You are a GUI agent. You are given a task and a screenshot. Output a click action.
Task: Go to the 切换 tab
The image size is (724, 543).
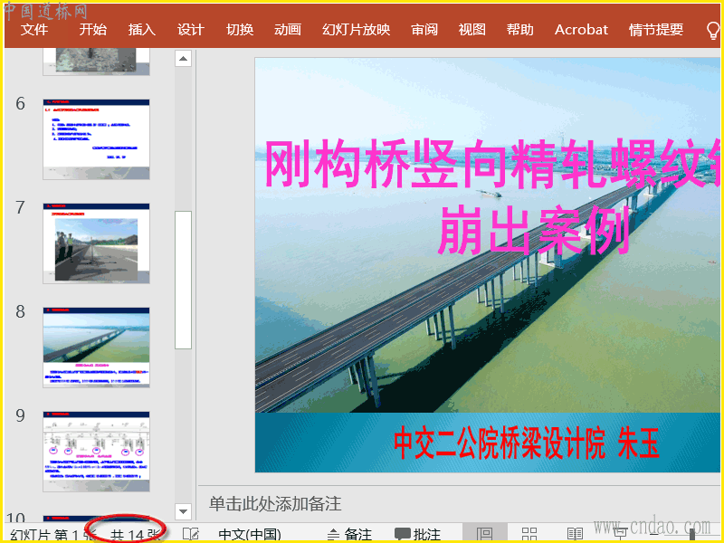pyautogui.click(x=240, y=30)
